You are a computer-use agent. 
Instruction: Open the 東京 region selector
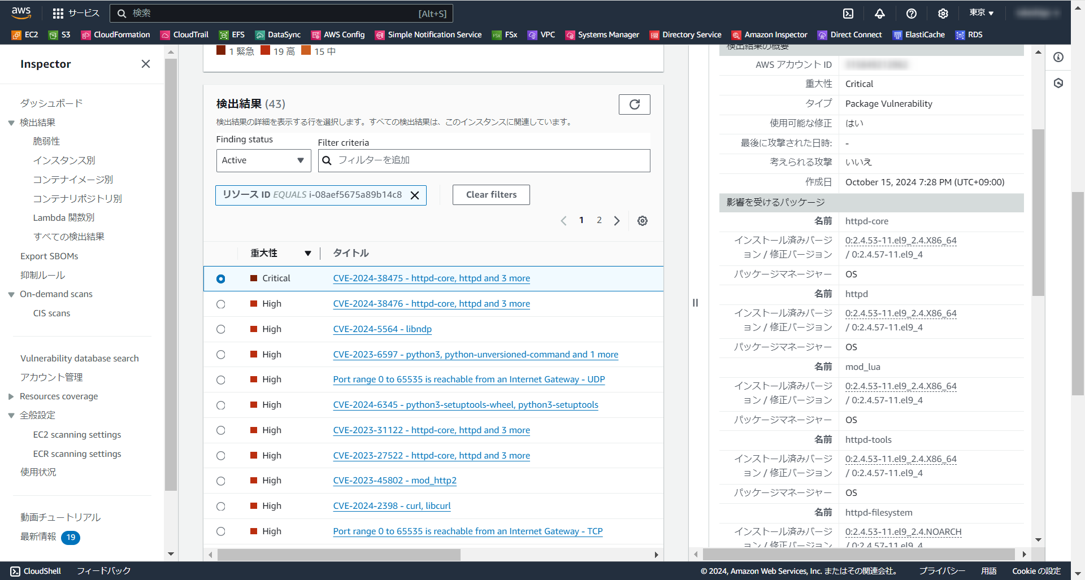(981, 12)
